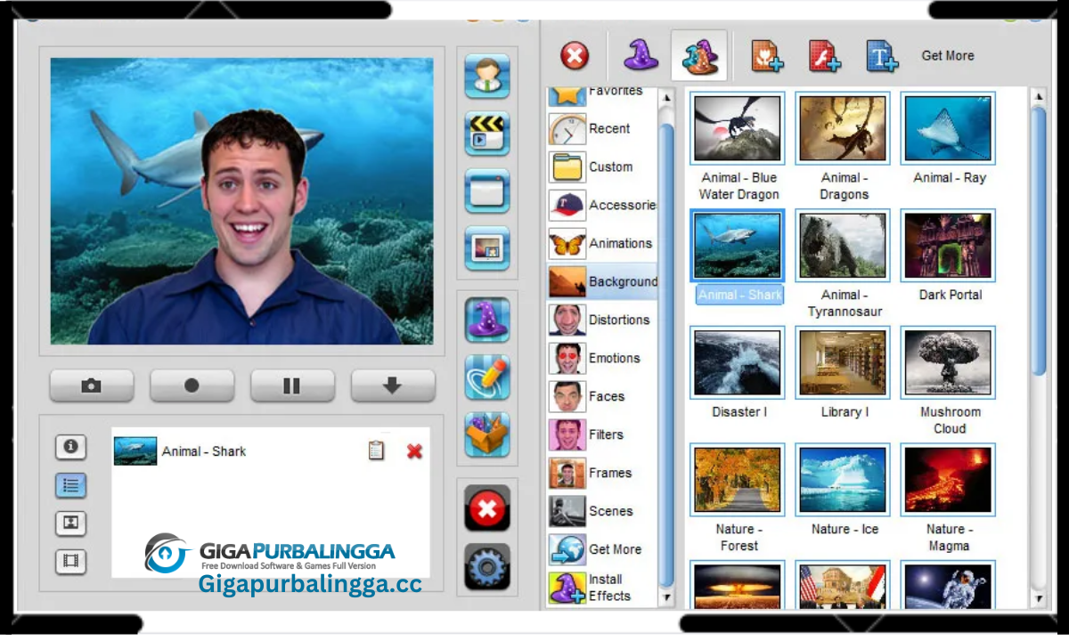Select the Animal - Ray thumbnail

[x=948, y=128]
